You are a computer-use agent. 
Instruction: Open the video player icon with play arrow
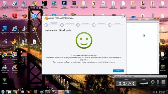click(64, 5)
